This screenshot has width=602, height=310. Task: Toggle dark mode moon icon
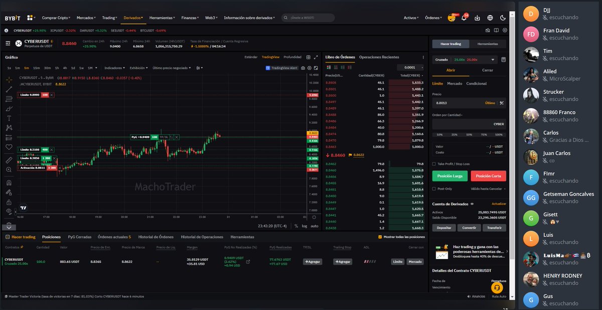coord(503,18)
